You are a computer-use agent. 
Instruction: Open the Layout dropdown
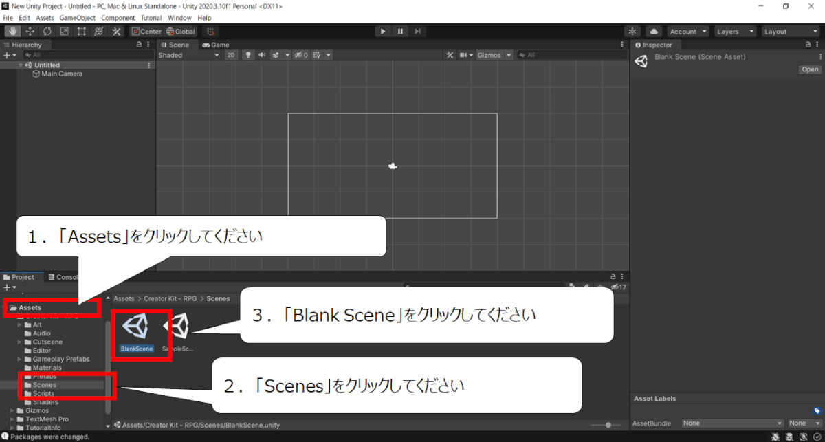click(x=790, y=32)
